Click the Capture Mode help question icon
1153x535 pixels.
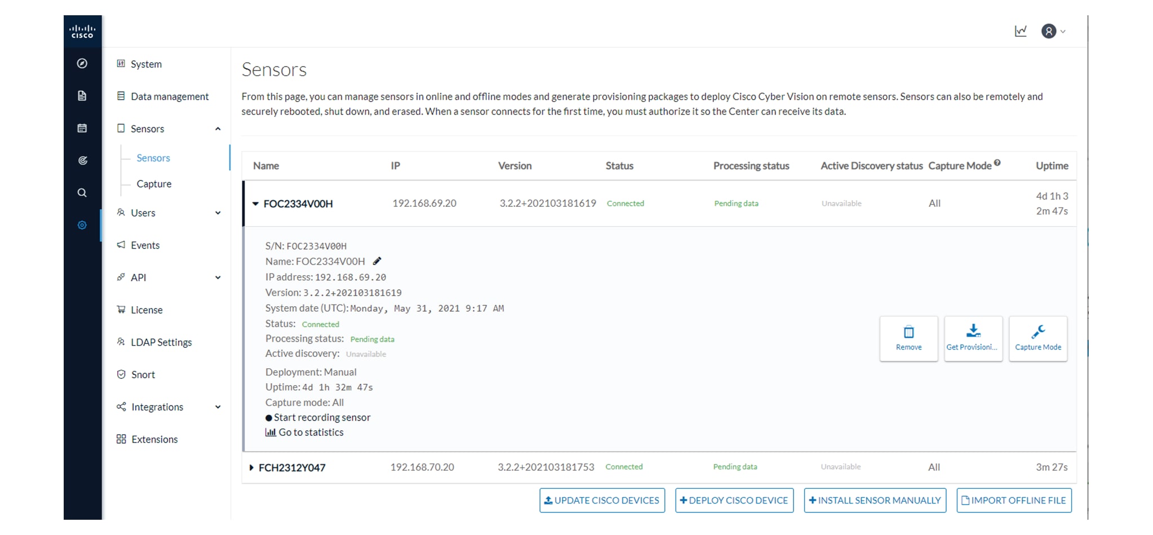click(997, 163)
